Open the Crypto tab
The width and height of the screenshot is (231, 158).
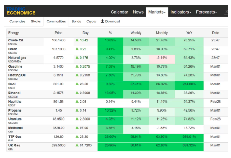pyautogui.click(x=91, y=22)
